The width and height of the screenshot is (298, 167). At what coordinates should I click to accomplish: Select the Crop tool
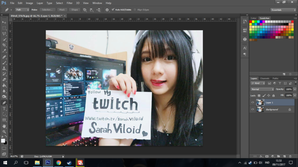tap(4, 45)
